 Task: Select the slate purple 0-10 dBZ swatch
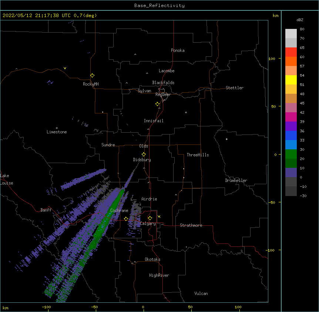click(291, 173)
